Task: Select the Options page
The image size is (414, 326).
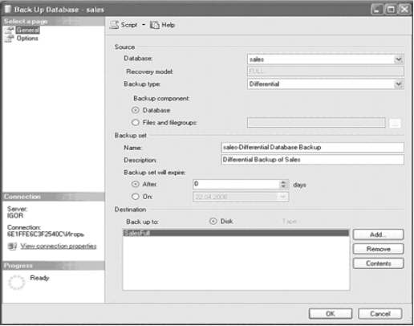Action: (x=27, y=39)
